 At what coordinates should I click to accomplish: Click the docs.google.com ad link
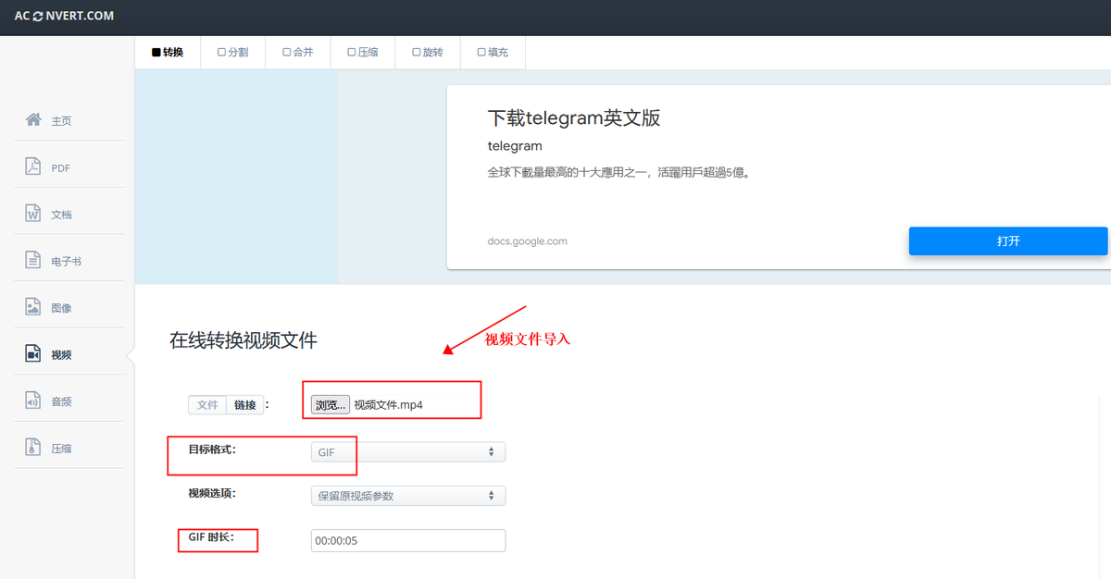pos(528,241)
